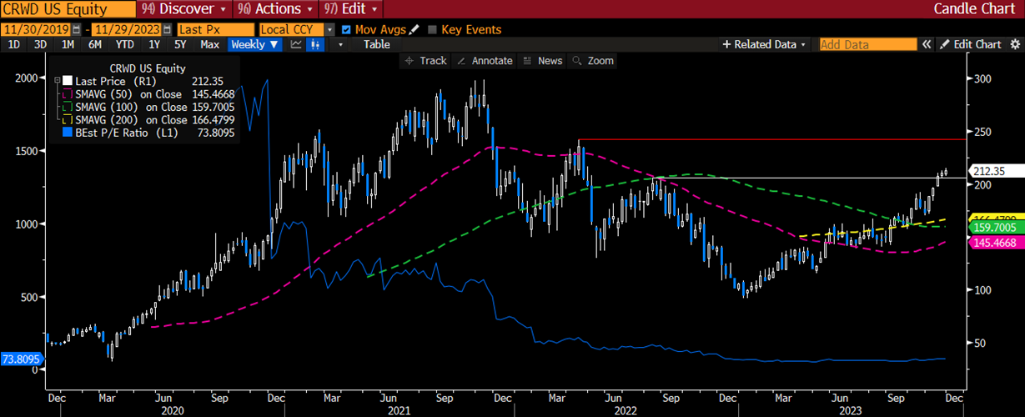This screenshot has width=1025, height=417.
Task: Select the Max range tab
Action: click(210, 44)
